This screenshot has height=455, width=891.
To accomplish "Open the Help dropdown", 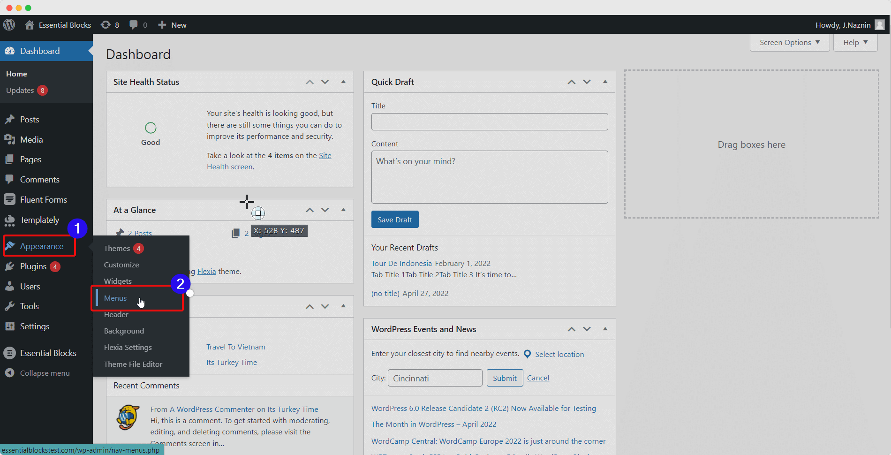I will click(855, 42).
